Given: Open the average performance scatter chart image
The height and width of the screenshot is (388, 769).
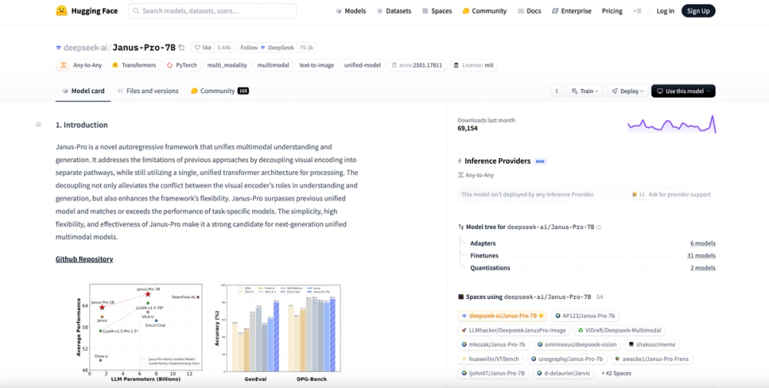Looking at the screenshot, I should [138, 332].
